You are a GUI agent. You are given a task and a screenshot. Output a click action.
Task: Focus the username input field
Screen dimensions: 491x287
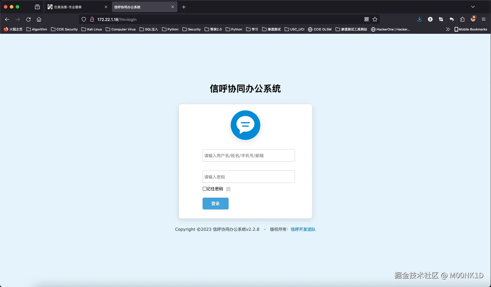(x=249, y=155)
